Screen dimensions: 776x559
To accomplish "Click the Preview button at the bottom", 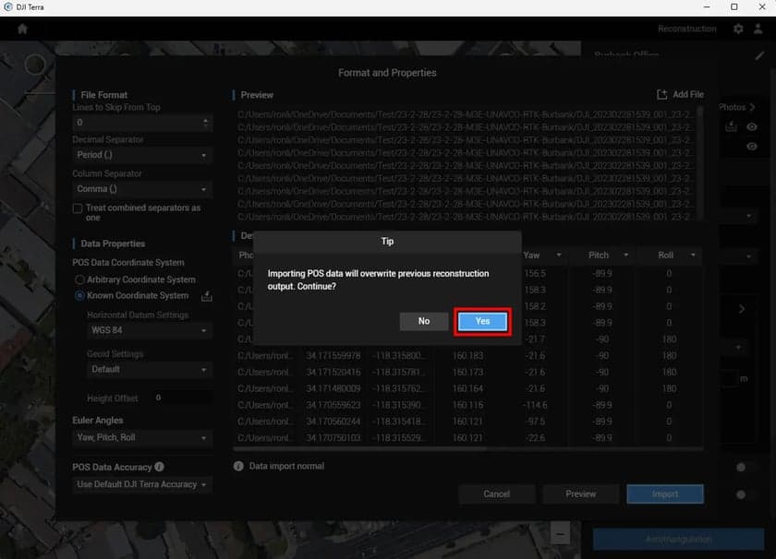I will click(580, 494).
